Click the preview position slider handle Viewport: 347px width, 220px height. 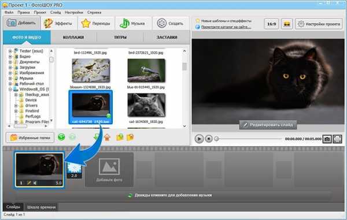tap(217, 139)
